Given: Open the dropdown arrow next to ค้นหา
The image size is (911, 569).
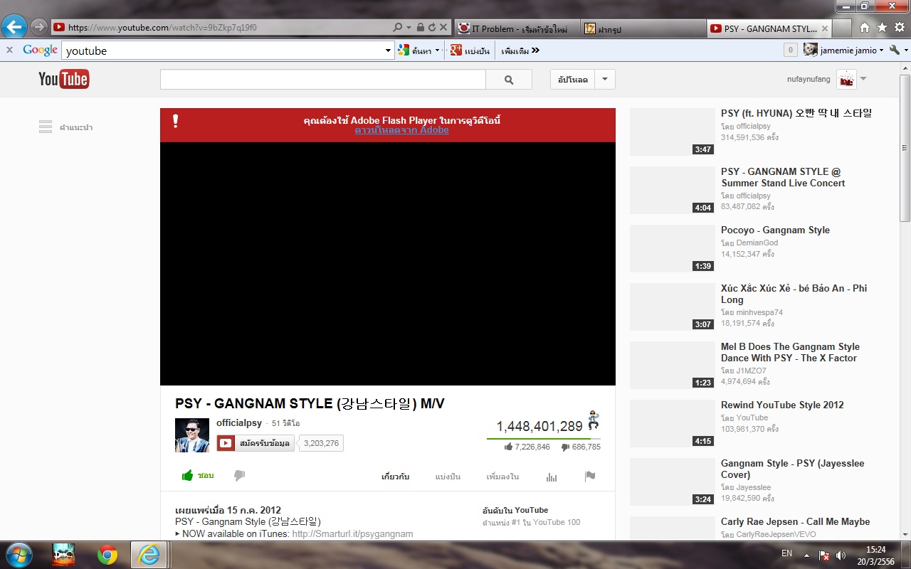Looking at the screenshot, I should pyautogui.click(x=437, y=50).
